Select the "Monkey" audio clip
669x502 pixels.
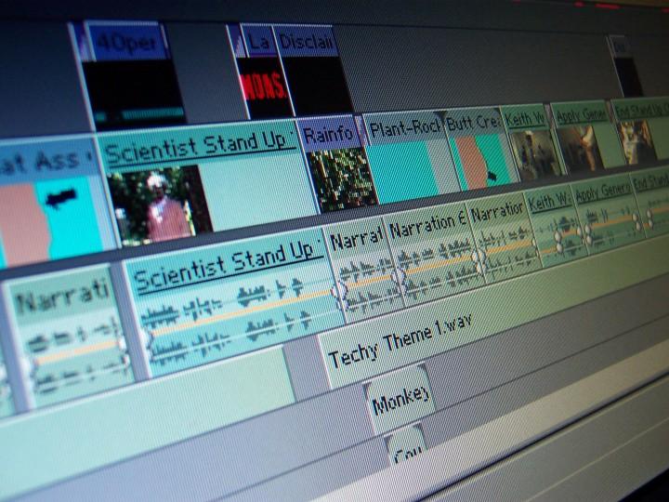pyautogui.click(x=400, y=400)
